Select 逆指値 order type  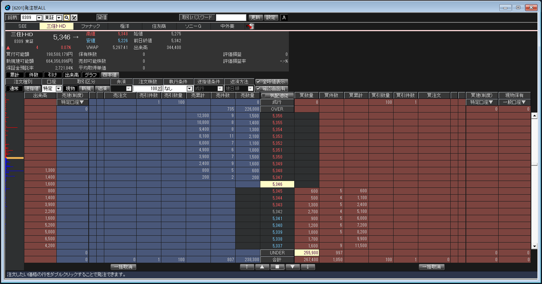32,89
